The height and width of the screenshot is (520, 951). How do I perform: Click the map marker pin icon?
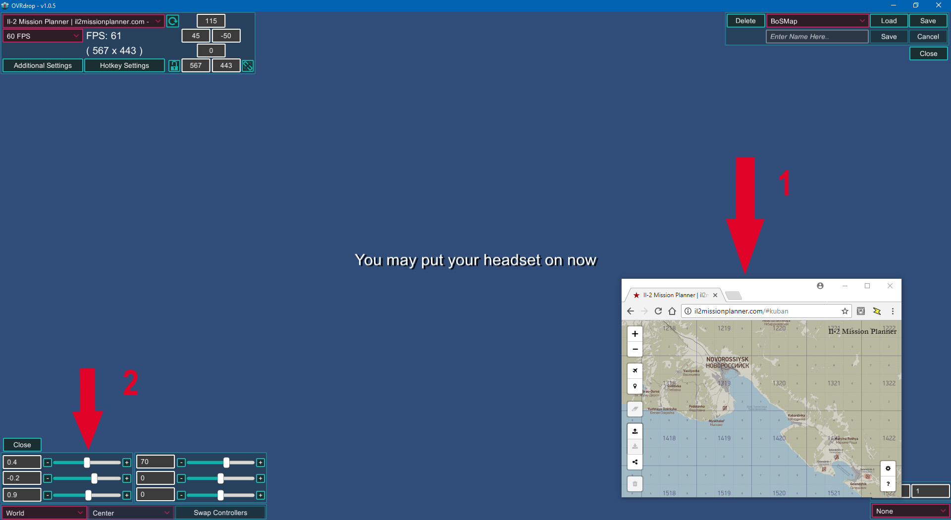pos(635,386)
